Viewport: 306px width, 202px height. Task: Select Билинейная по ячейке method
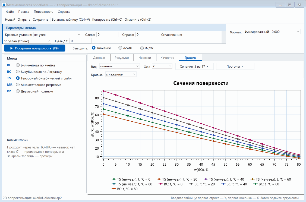point(36,65)
